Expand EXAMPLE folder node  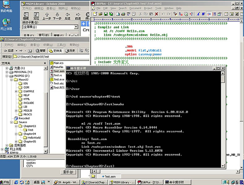point(16,91)
